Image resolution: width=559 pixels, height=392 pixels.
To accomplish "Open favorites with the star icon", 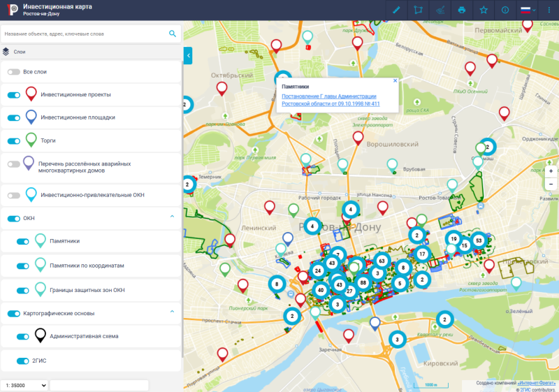I will pos(483,10).
